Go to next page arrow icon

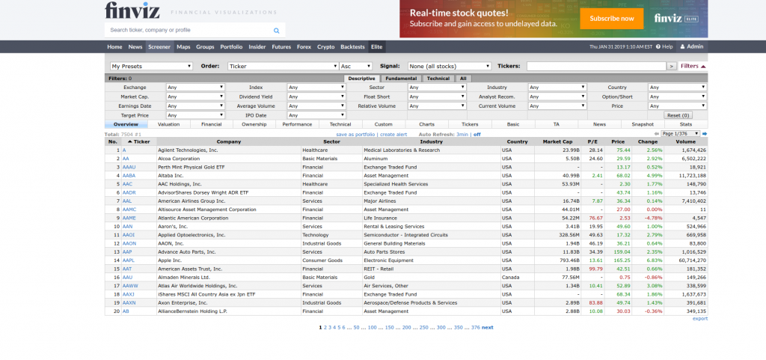[x=705, y=134]
